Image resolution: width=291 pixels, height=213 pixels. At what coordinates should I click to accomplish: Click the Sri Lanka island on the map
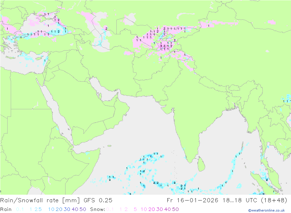[x=201, y=164]
